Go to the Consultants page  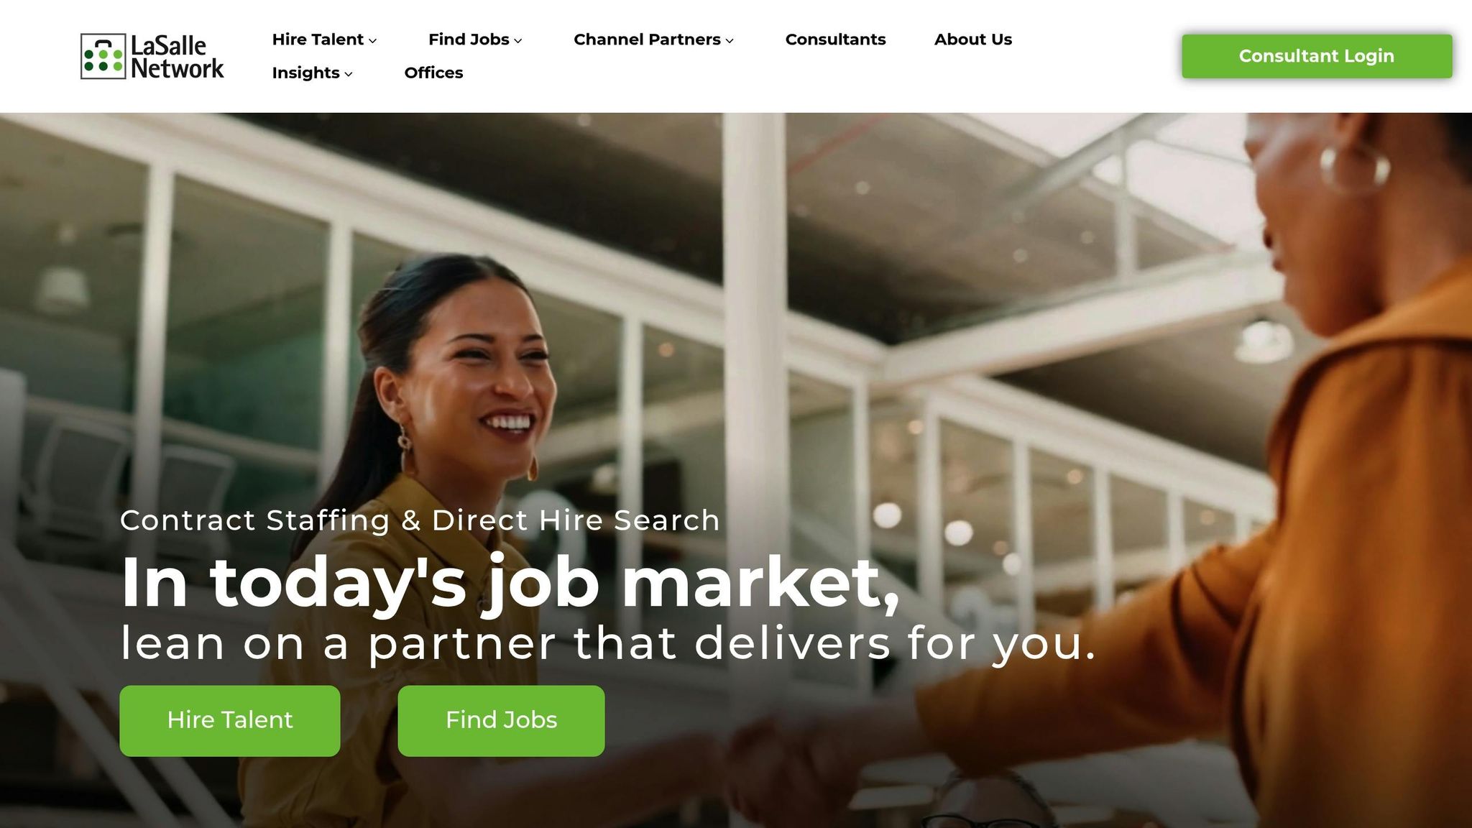tap(835, 40)
